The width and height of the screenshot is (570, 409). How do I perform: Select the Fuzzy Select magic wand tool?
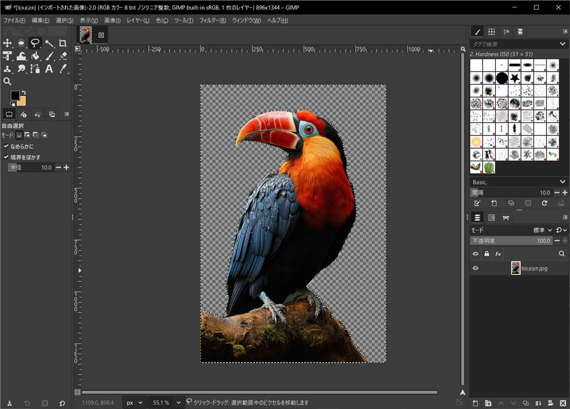[49, 43]
